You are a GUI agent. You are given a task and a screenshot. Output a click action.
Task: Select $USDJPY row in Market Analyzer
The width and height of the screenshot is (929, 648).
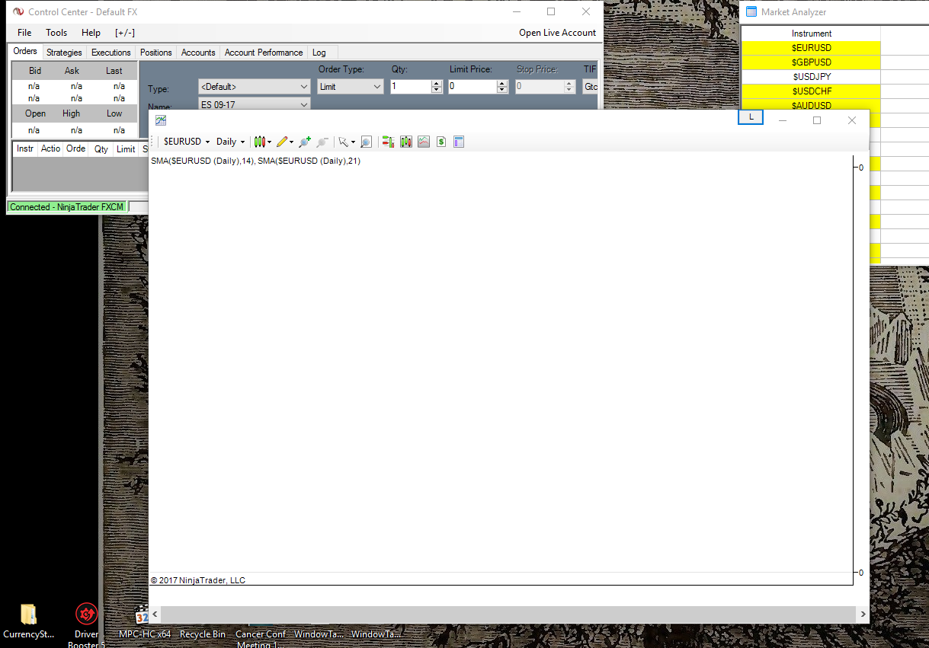point(812,77)
